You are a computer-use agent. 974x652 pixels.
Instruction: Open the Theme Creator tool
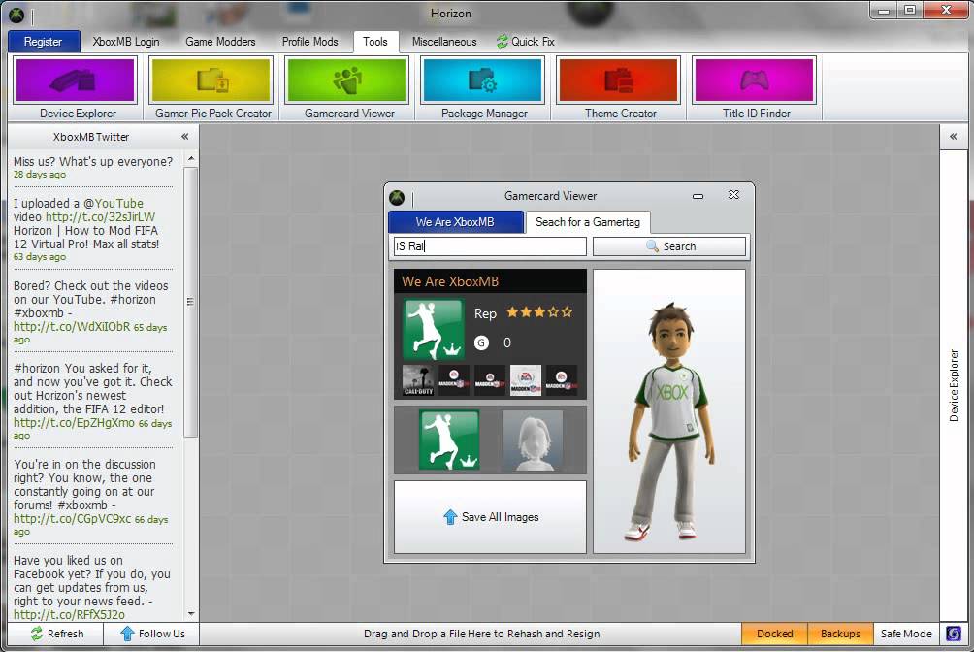pyautogui.click(x=618, y=87)
